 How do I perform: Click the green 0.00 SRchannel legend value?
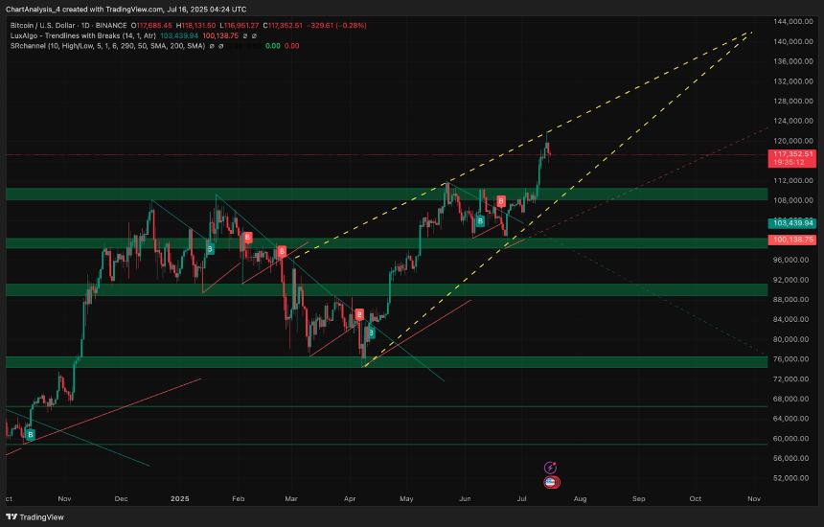point(273,46)
